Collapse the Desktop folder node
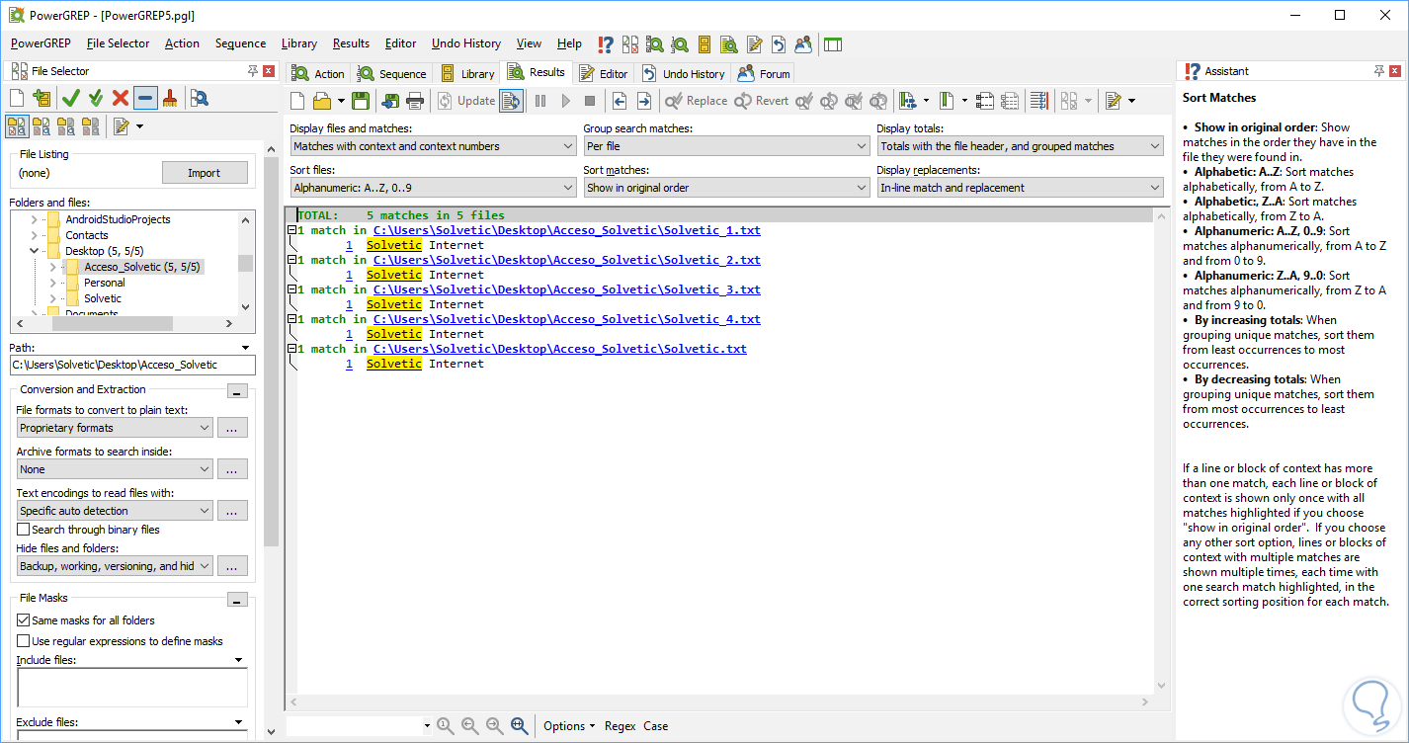 point(35,251)
